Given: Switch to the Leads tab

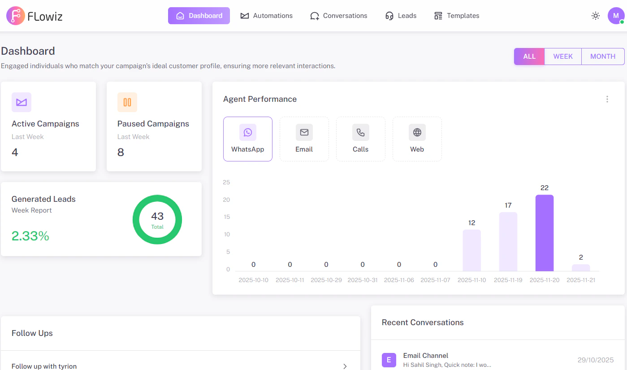Looking at the screenshot, I should (x=401, y=16).
